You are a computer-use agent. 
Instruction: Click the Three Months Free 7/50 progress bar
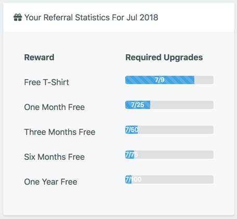[x=169, y=130]
